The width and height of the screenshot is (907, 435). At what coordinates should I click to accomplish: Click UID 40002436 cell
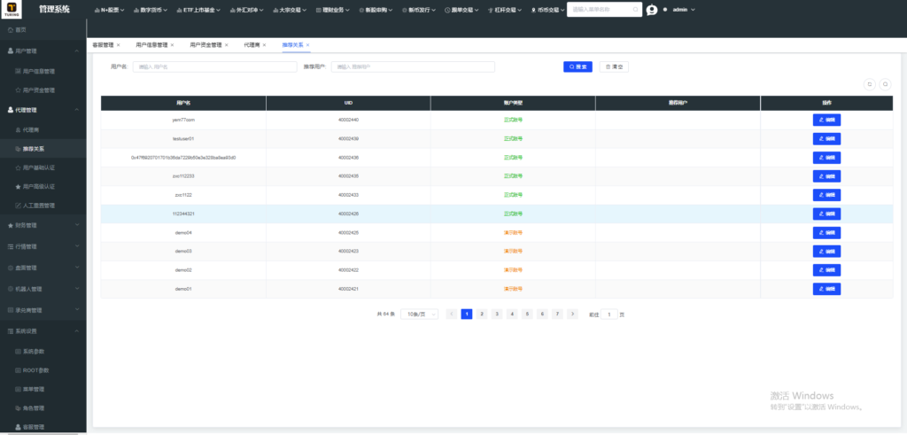[x=348, y=158]
